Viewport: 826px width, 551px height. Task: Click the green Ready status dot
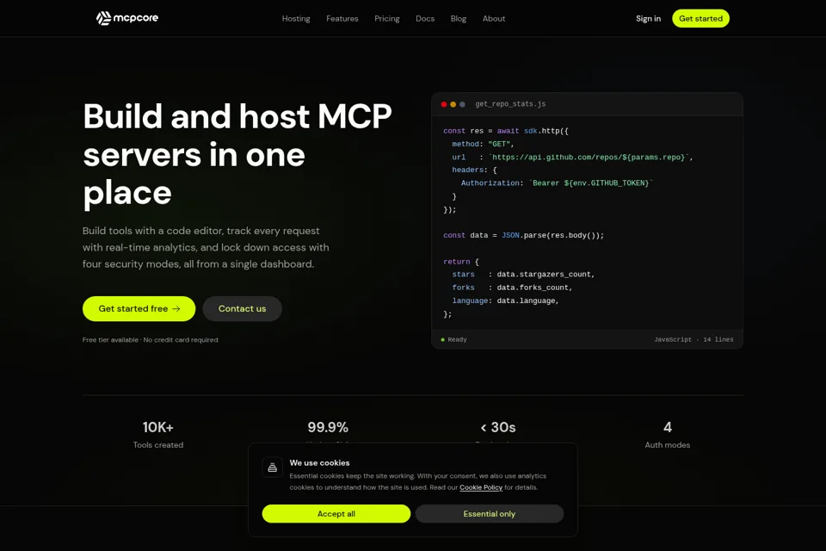pos(442,339)
